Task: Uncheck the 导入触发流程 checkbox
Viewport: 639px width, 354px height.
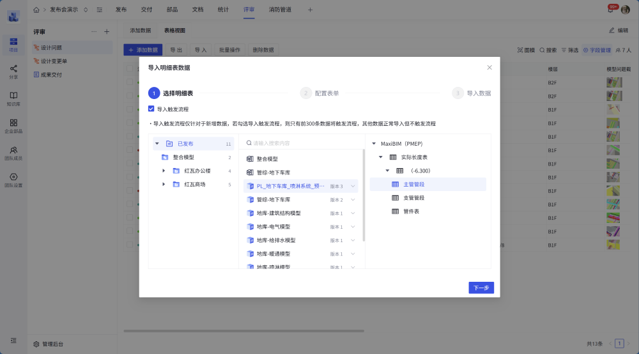Action: click(151, 109)
